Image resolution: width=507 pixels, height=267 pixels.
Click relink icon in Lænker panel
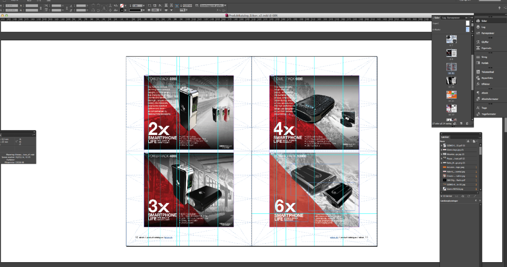(457, 196)
